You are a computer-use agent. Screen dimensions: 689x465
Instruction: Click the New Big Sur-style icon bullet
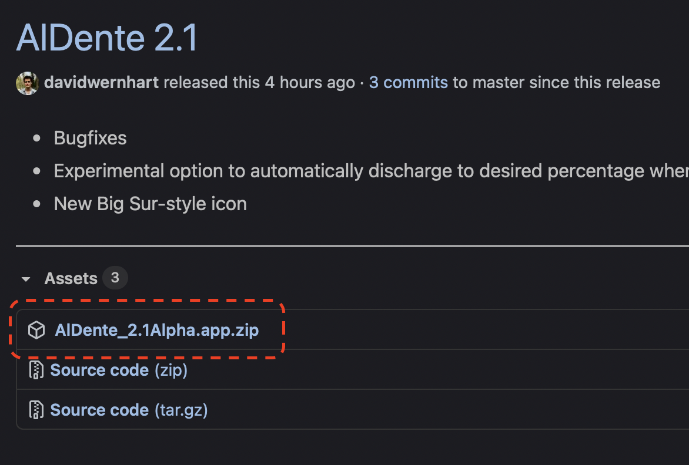click(x=150, y=204)
